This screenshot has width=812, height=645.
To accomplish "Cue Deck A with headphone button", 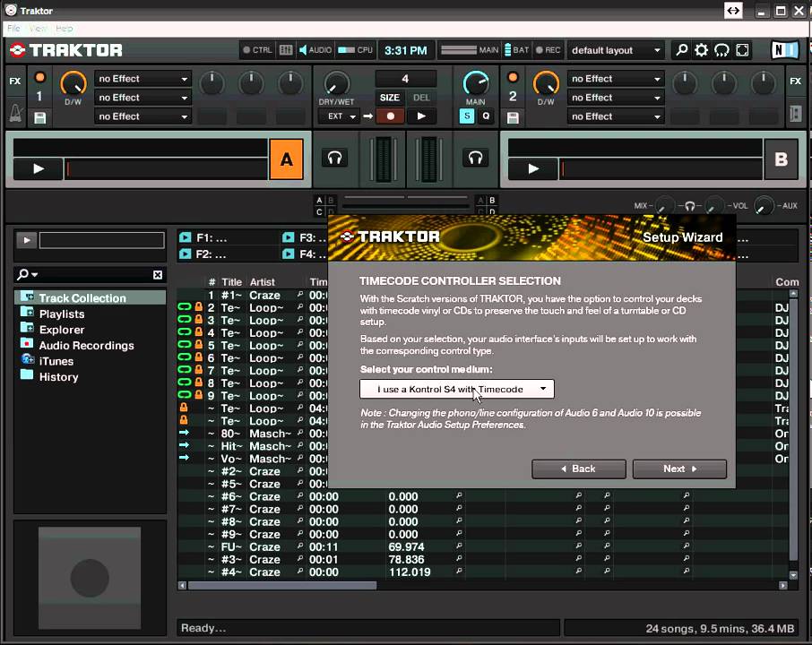I will (335, 158).
